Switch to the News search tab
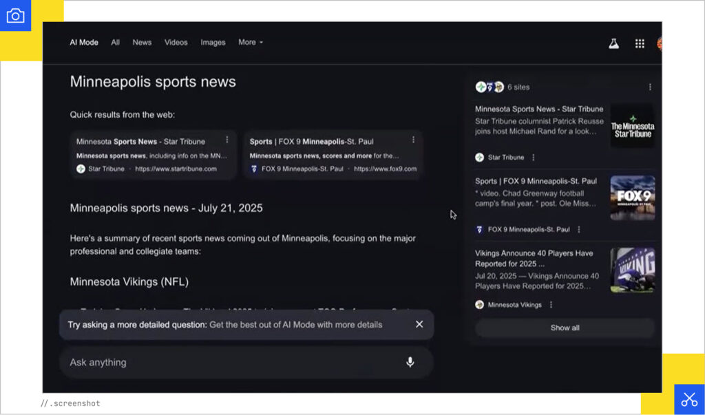 point(142,43)
